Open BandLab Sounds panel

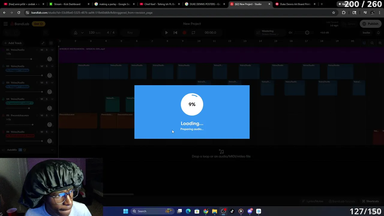coord(341,201)
